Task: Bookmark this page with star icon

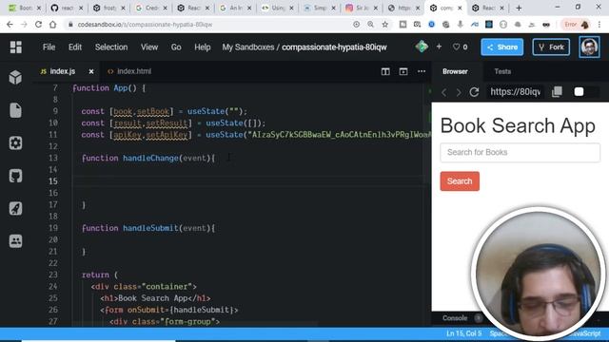Action: click(384, 25)
